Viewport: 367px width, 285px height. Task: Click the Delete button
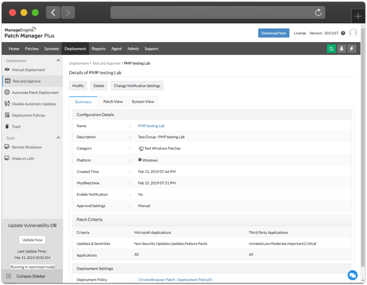pyautogui.click(x=99, y=86)
